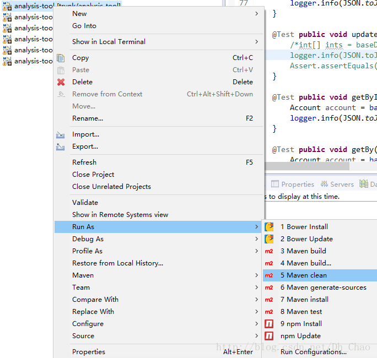The height and width of the screenshot is (358, 377).
Task: Select Show in Remote Systems view
Action: coord(159,215)
